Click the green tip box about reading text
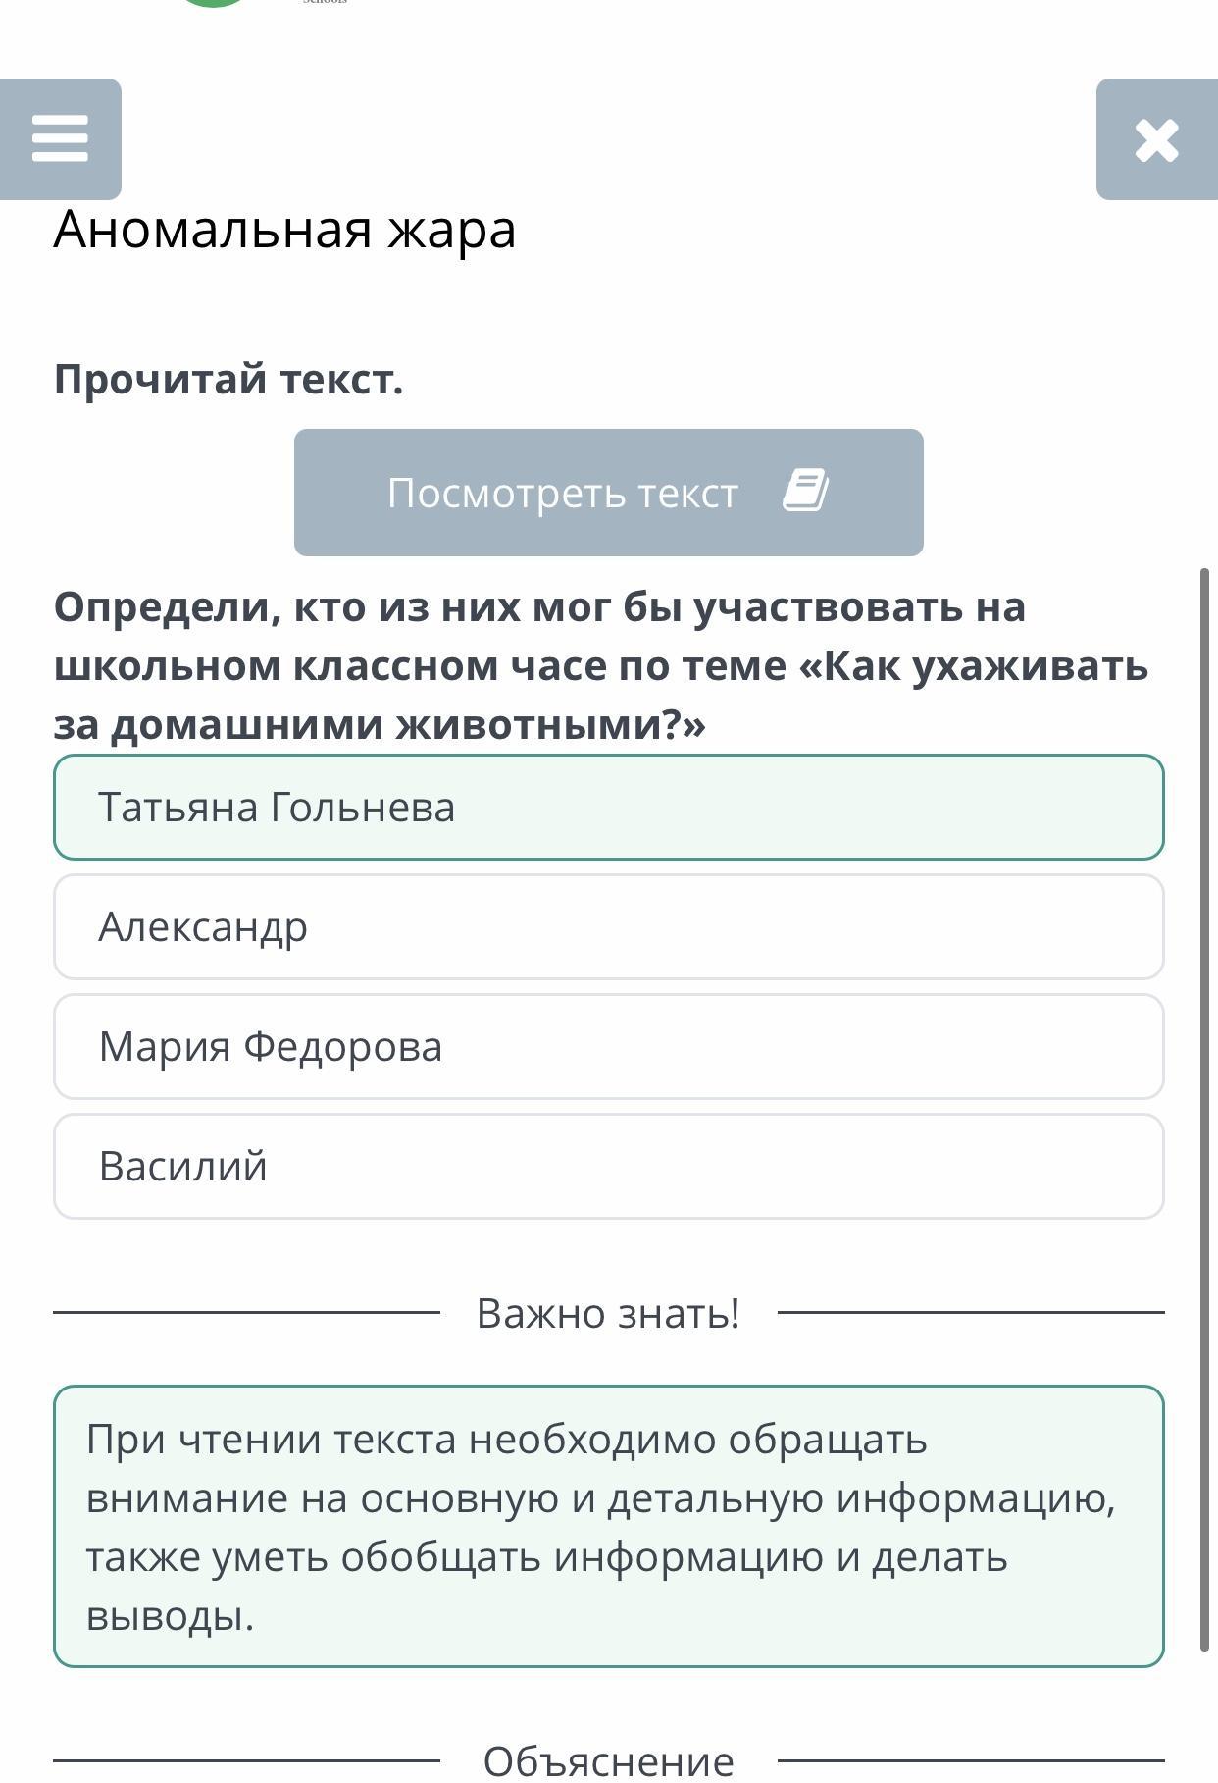Screen dimensions: 1218x1783 click(608, 1526)
